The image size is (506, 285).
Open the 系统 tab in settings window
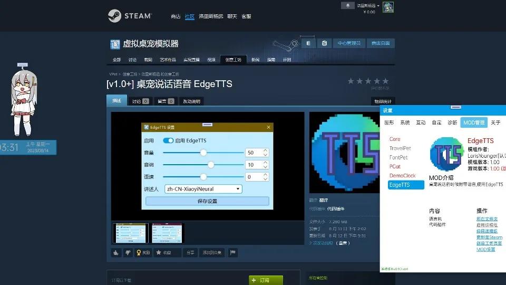tap(405, 122)
